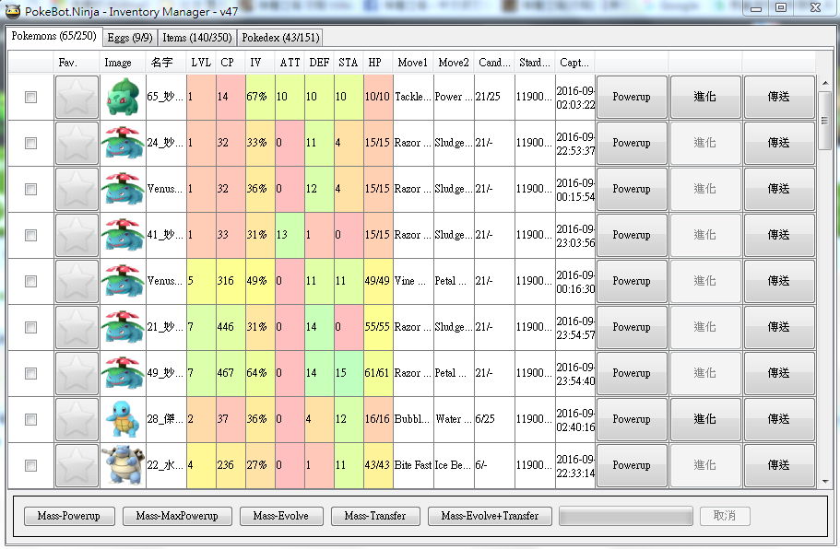Open the Items (140/350) tab
This screenshot has height=549, width=840.
click(x=196, y=38)
